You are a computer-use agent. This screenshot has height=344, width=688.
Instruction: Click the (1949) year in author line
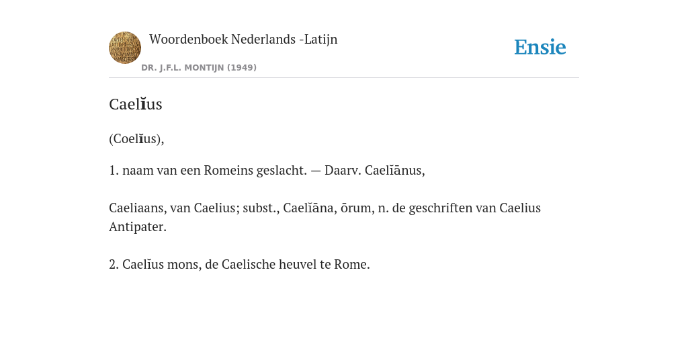tap(242, 68)
